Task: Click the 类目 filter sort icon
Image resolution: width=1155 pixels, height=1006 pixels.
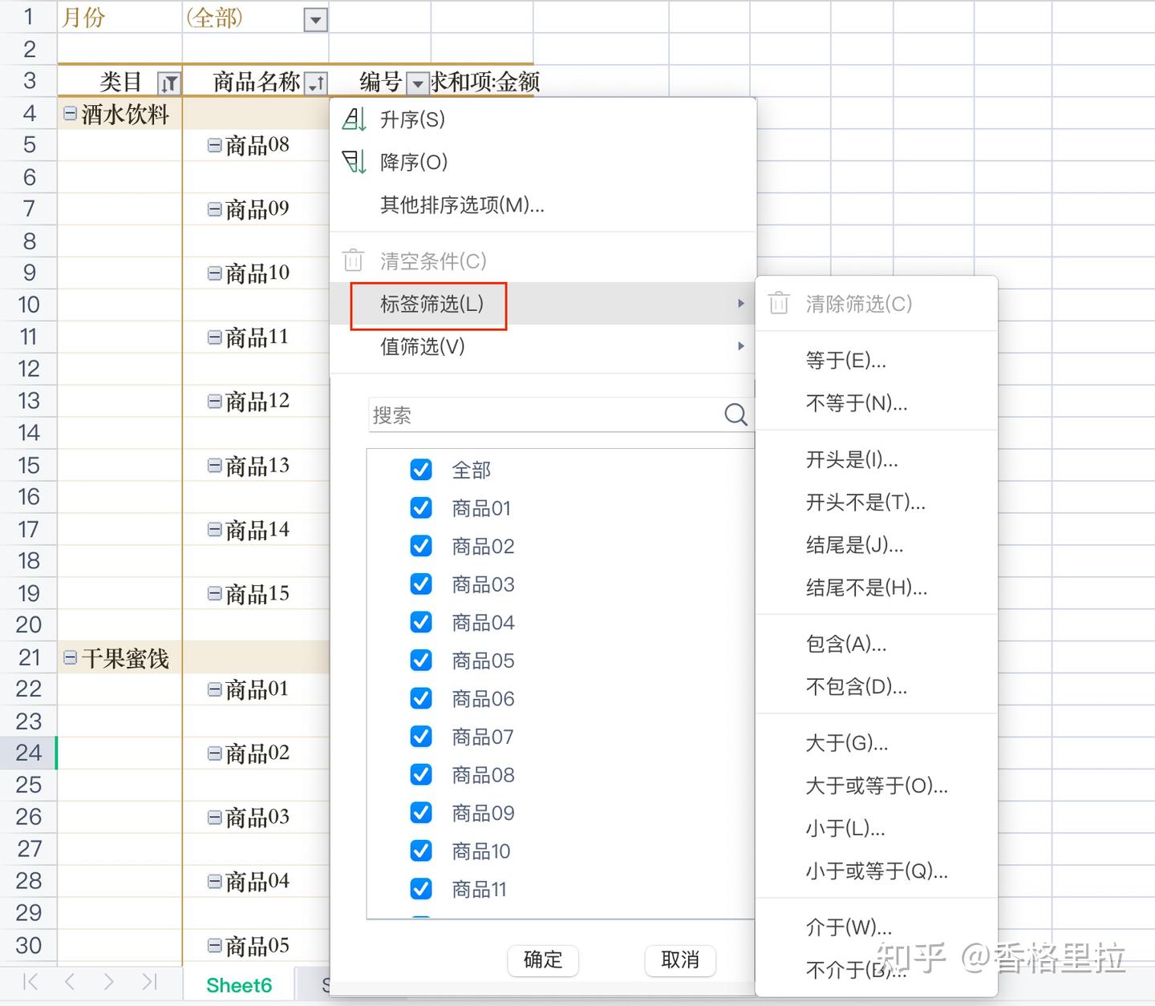Action: point(169,83)
